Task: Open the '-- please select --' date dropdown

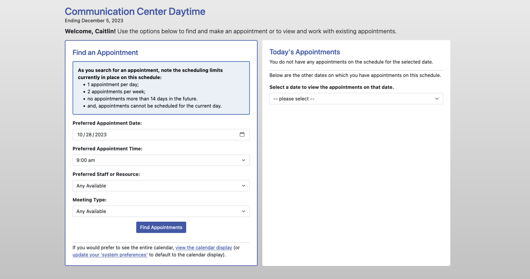Action: click(x=356, y=98)
